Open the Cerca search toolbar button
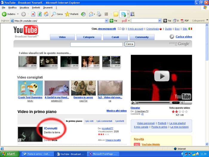 pos(57,14)
